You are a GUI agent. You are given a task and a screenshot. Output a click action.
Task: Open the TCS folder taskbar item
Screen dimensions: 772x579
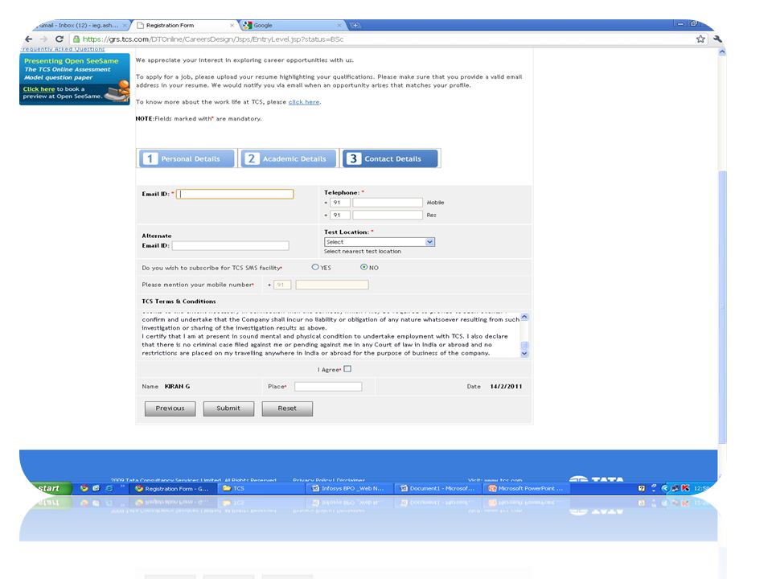[x=261, y=488]
